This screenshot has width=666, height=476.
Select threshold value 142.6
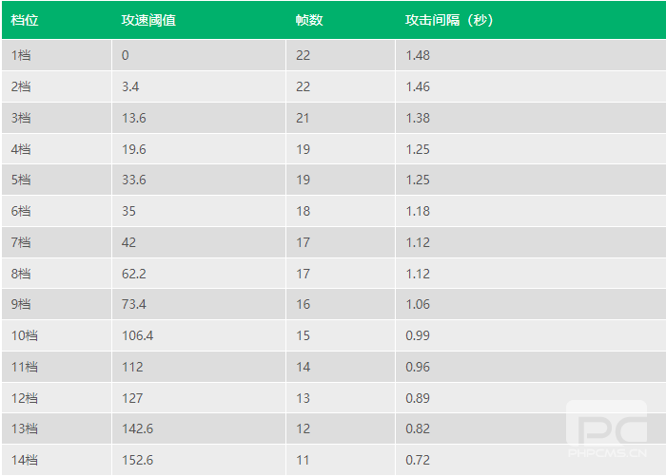point(138,428)
